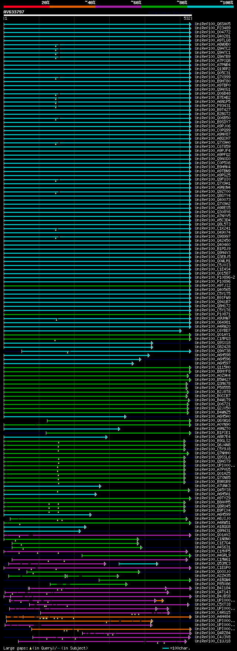Click hit label UniRef100_Q308Y6

[x=213, y=212]
